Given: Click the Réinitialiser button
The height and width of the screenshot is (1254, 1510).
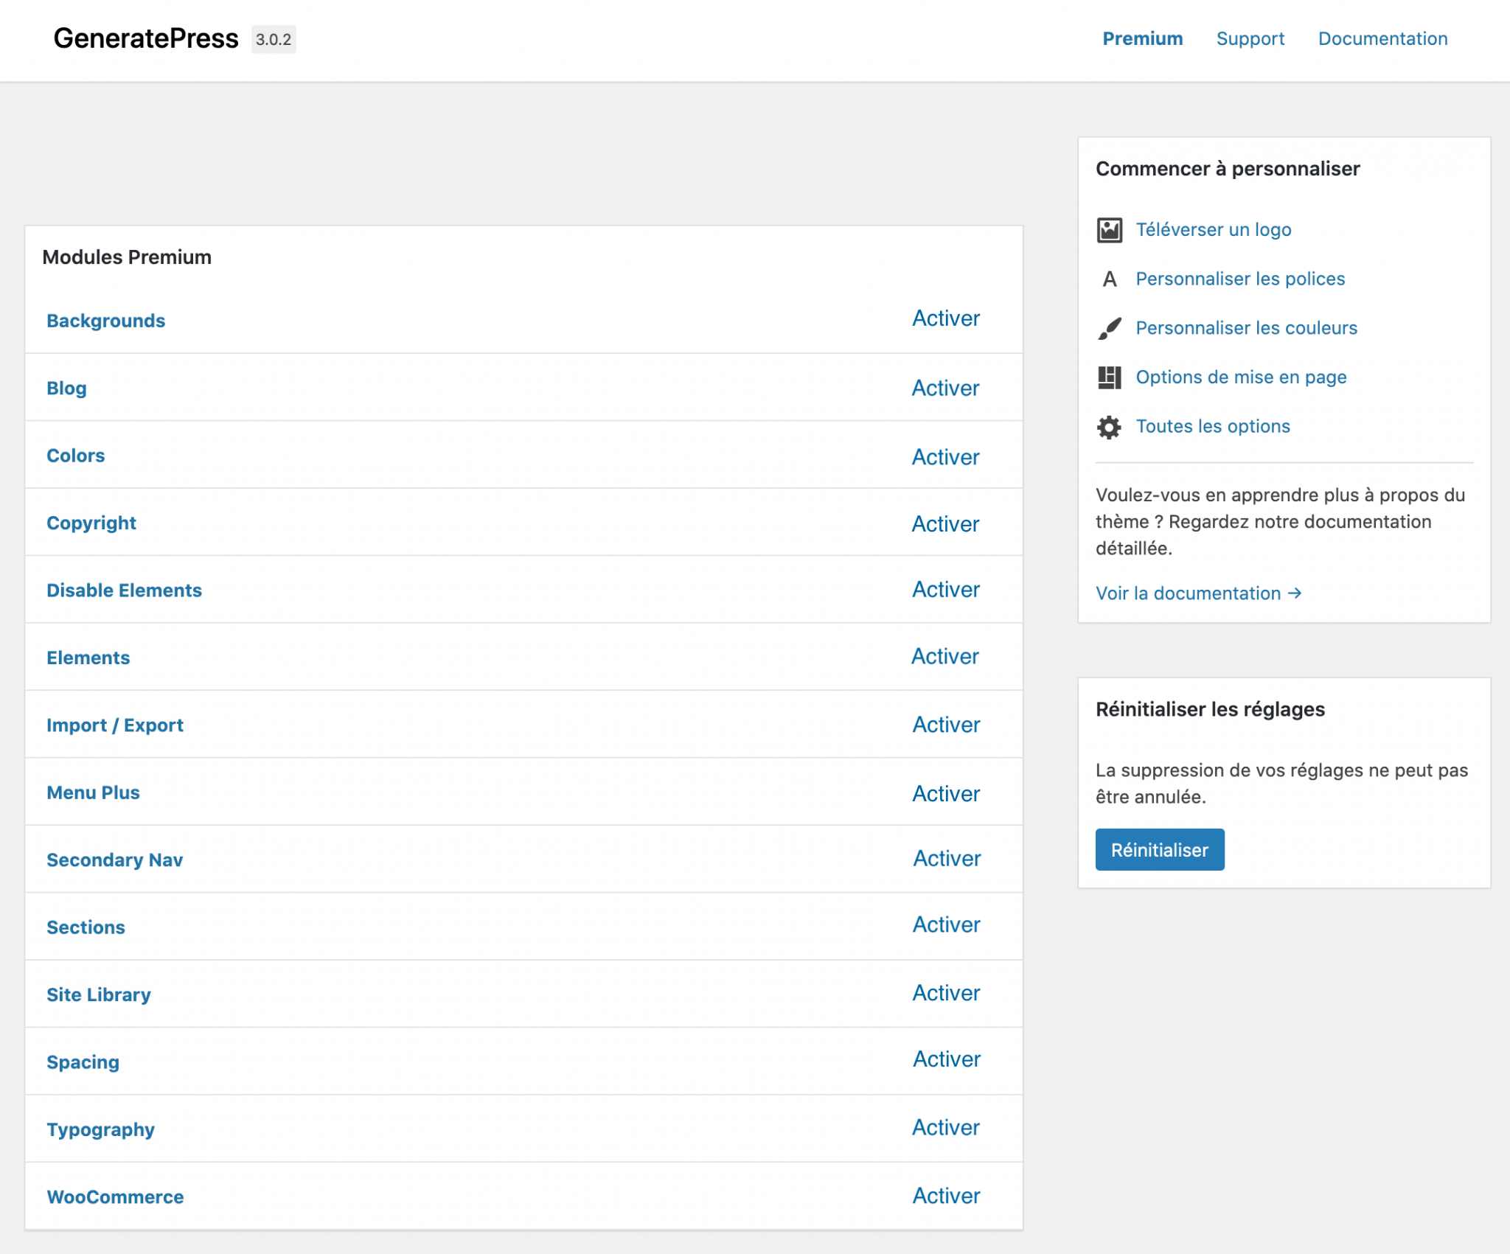Looking at the screenshot, I should [1159, 849].
